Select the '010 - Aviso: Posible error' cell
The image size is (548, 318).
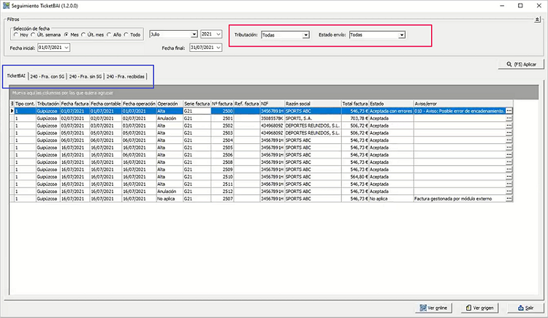460,111
